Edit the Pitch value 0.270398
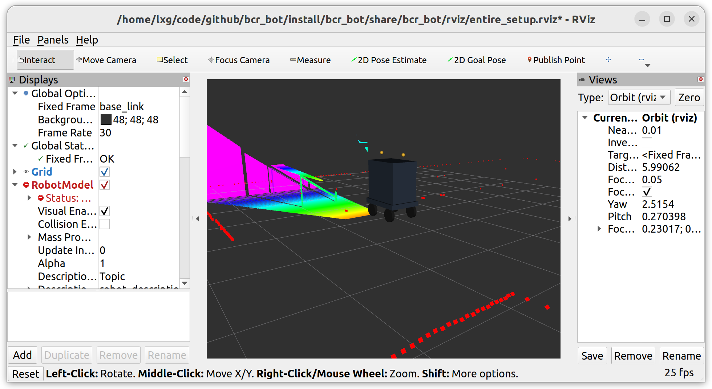Image resolution: width=712 pixels, height=389 pixels. pyautogui.click(x=672, y=216)
